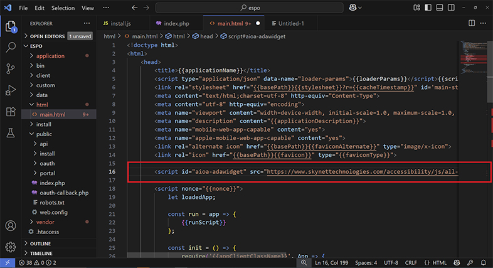The image size is (493, 268).
Task: Expand the application folder
Action: click(50, 56)
